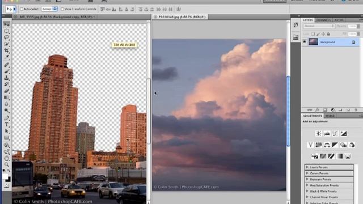Image resolution: width=363 pixels, height=204 pixels.
Task: Enable Show Transform Controls checkbox
Action: pos(62,9)
